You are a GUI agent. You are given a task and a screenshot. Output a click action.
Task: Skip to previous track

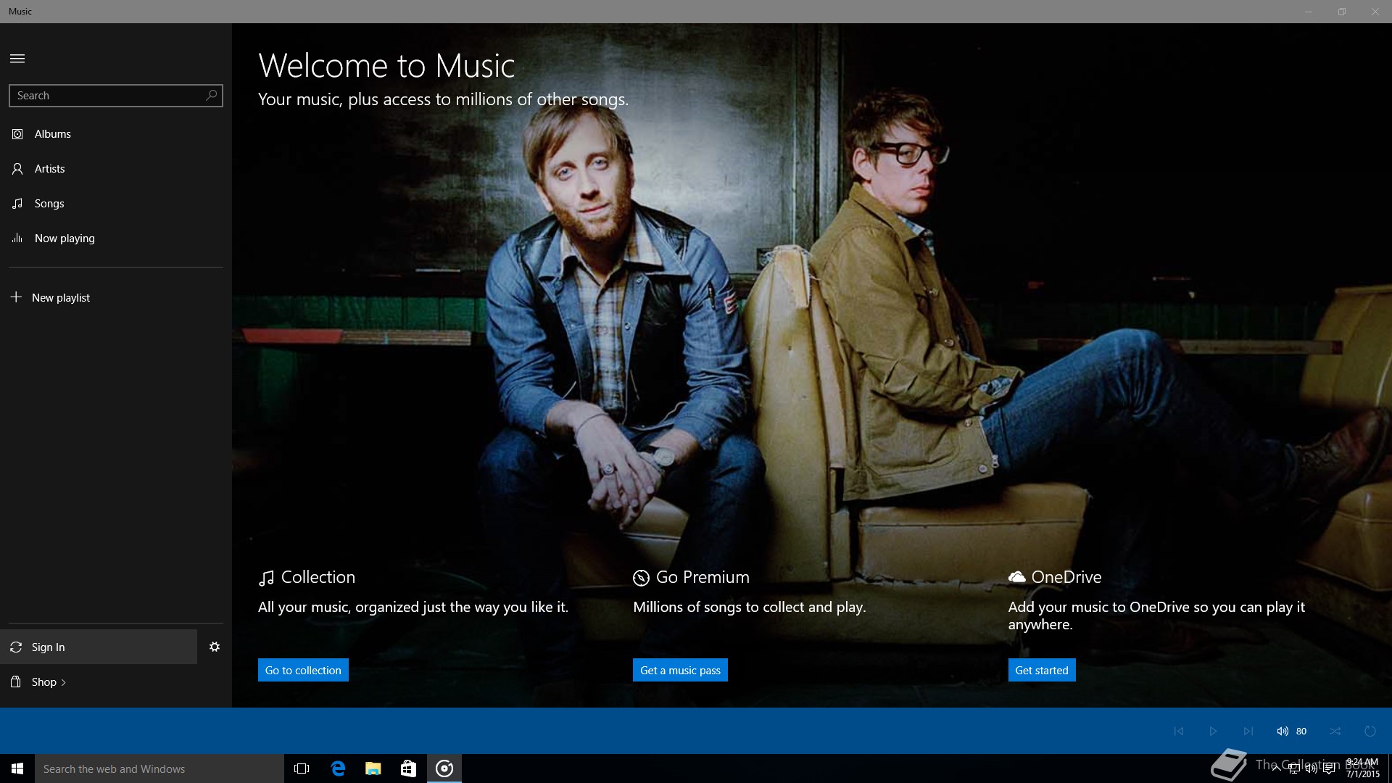coord(1179,731)
